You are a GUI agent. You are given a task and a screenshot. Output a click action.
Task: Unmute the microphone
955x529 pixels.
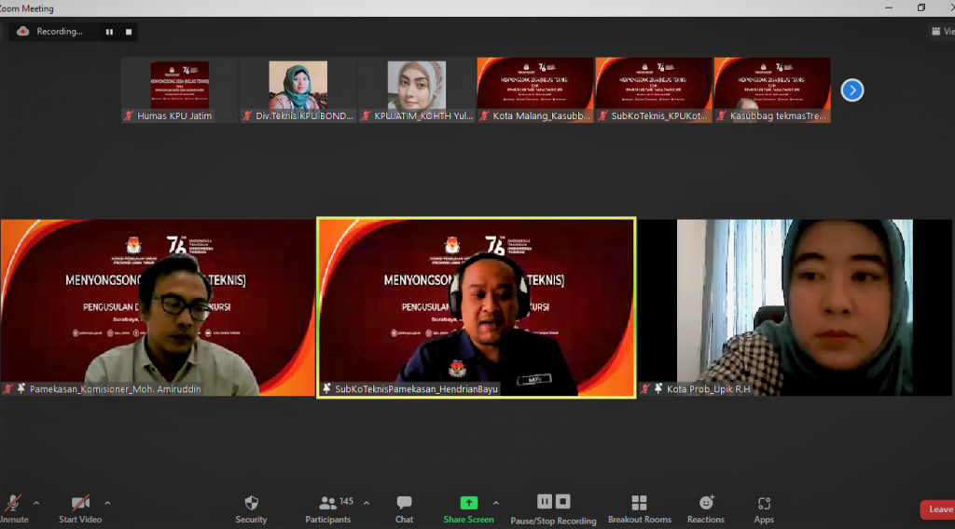(x=13, y=504)
